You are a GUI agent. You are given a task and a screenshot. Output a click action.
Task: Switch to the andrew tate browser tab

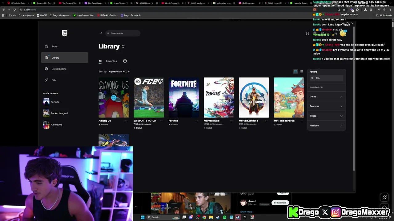pyautogui.click(x=223, y=3)
